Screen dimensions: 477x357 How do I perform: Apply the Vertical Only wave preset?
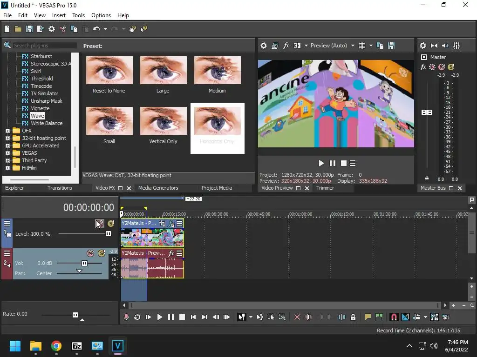[x=164, y=126]
